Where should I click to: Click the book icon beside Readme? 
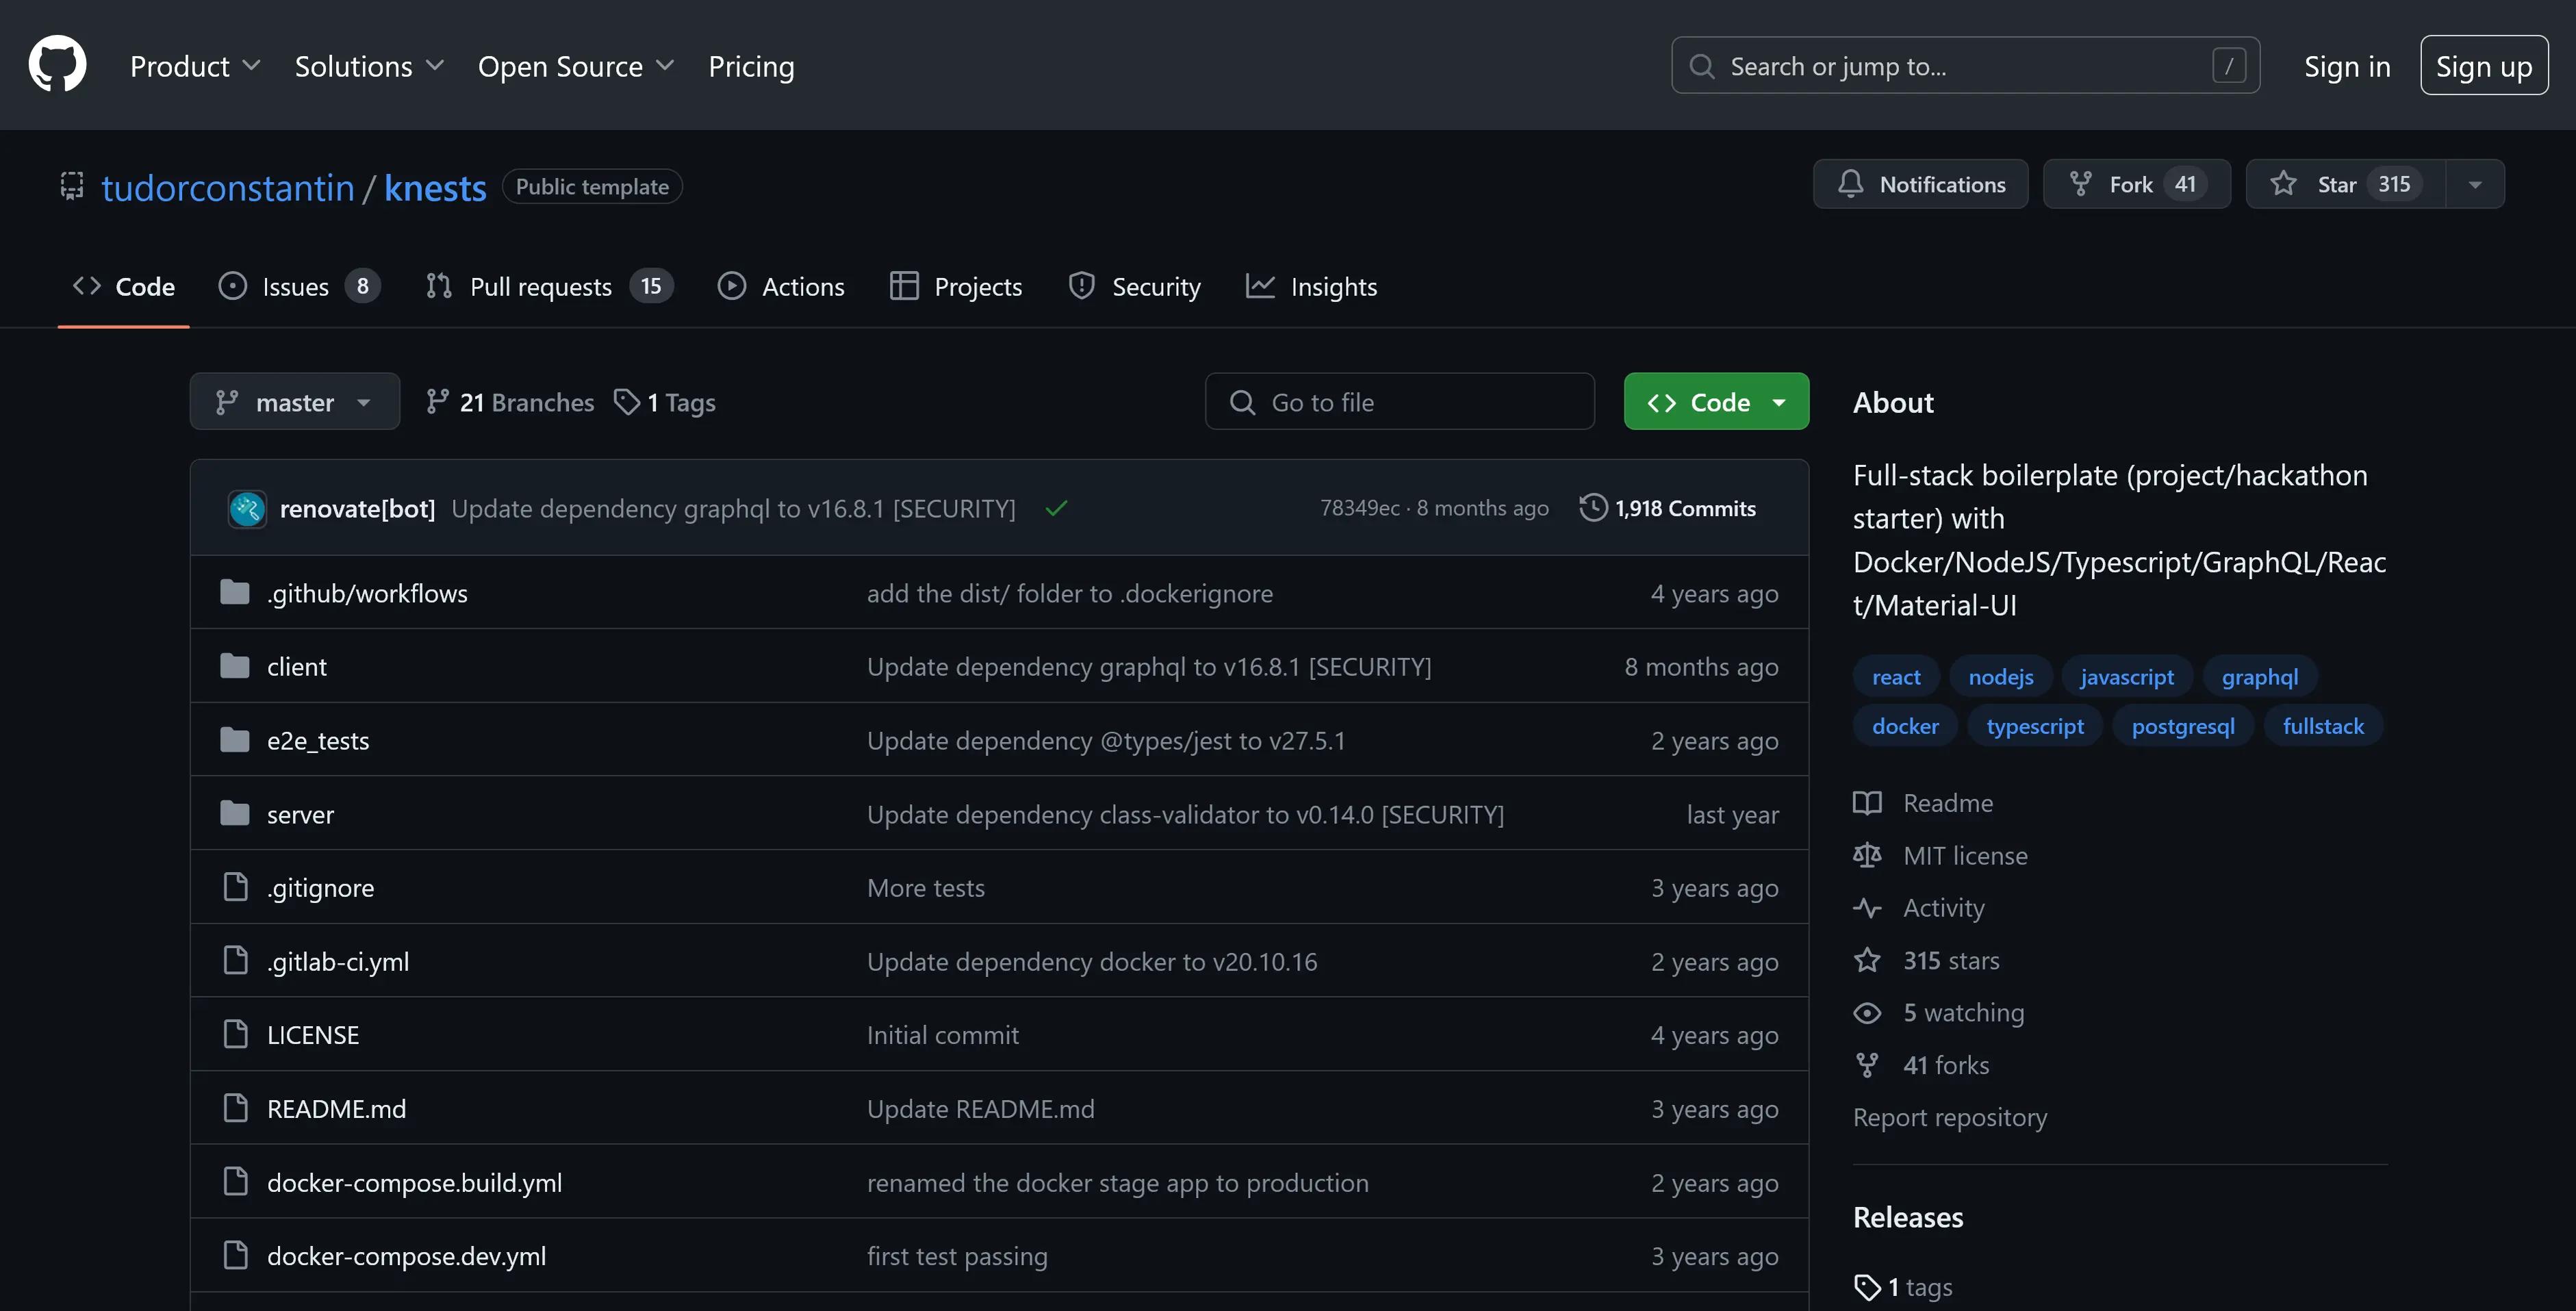click(x=1867, y=803)
